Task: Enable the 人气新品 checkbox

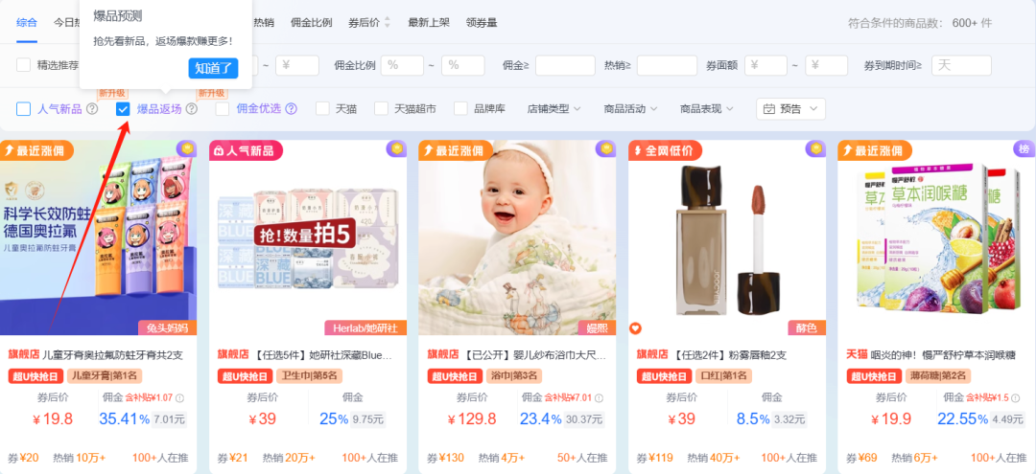Action: pos(23,109)
